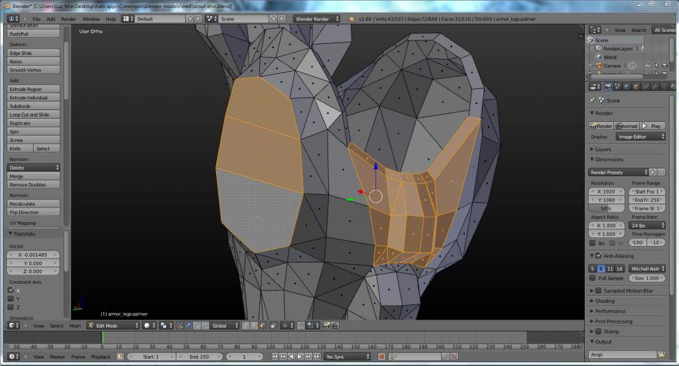The width and height of the screenshot is (679, 366).
Task: Select the Modifiers wrench tab icon
Action: (654, 87)
